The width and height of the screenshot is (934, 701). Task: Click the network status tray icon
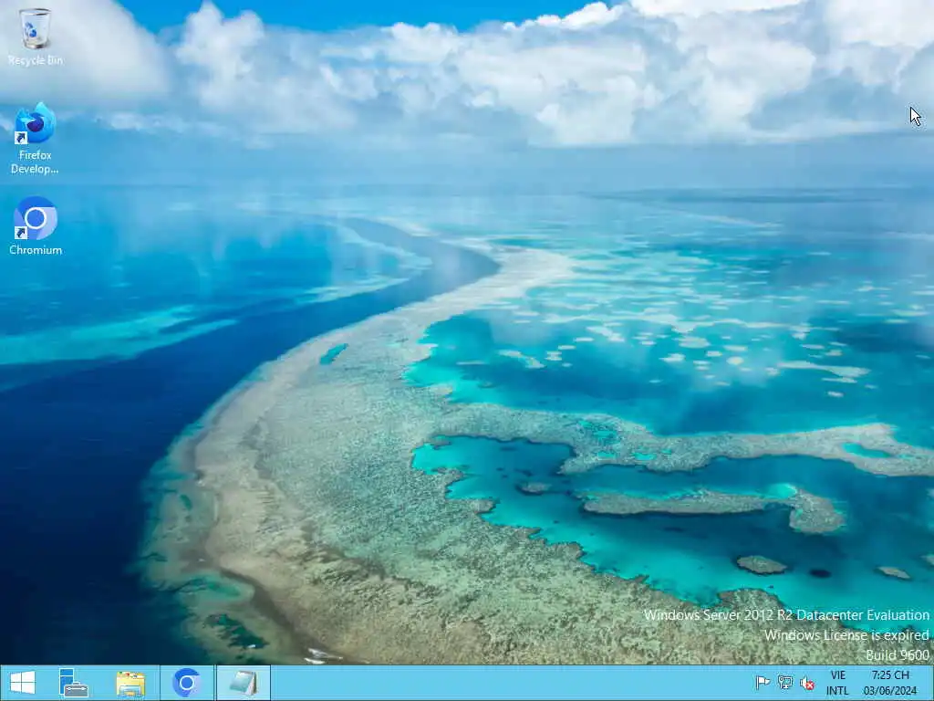click(x=785, y=683)
